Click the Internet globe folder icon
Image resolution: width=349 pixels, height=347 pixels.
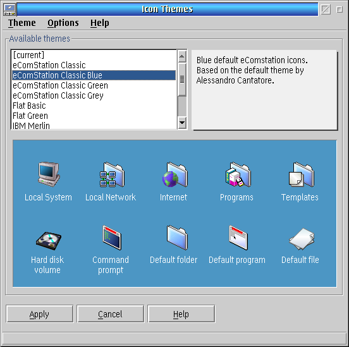pos(175,174)
